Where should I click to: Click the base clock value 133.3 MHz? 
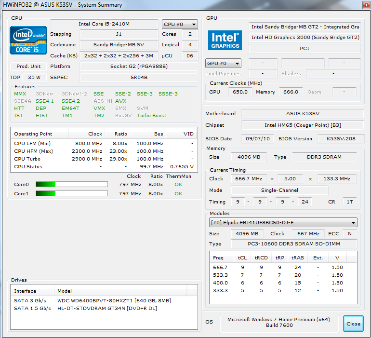click(337, 178)
